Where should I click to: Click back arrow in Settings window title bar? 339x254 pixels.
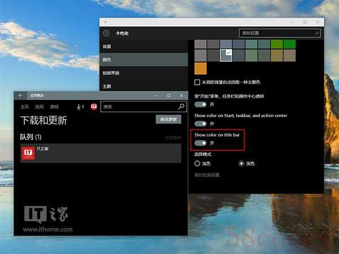click(106, 22)
